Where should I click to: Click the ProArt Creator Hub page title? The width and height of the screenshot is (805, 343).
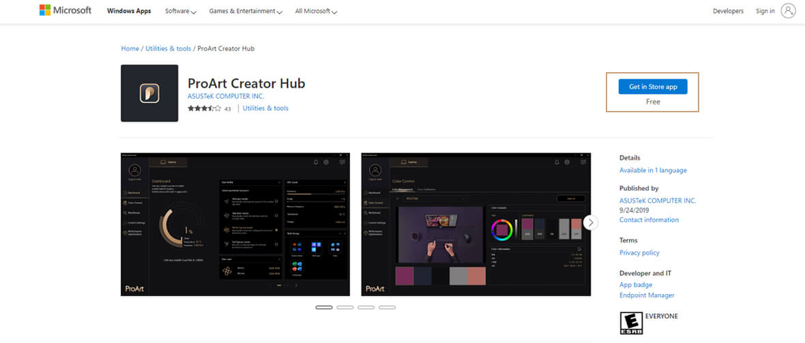click(246, 83)
